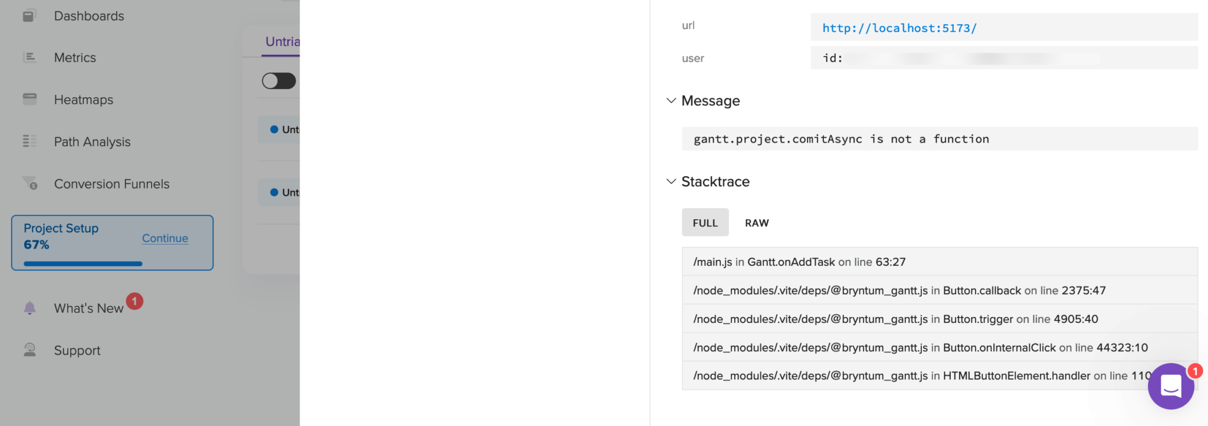
Task: Select the Heatmaps icon in sidebar
Action: coord(29,99)
